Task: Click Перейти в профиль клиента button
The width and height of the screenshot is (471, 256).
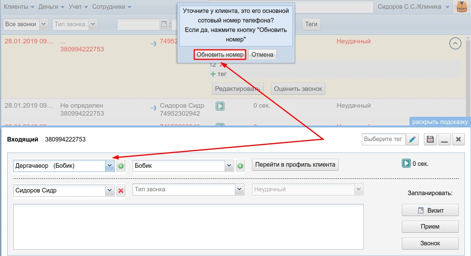Action: (295, 165)
